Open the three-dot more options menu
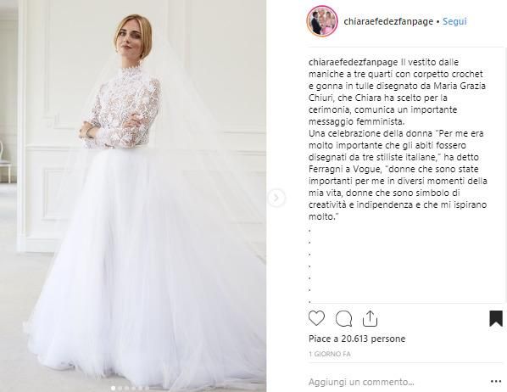This screenshot has height=392, width=507. (x=496, y=382)
